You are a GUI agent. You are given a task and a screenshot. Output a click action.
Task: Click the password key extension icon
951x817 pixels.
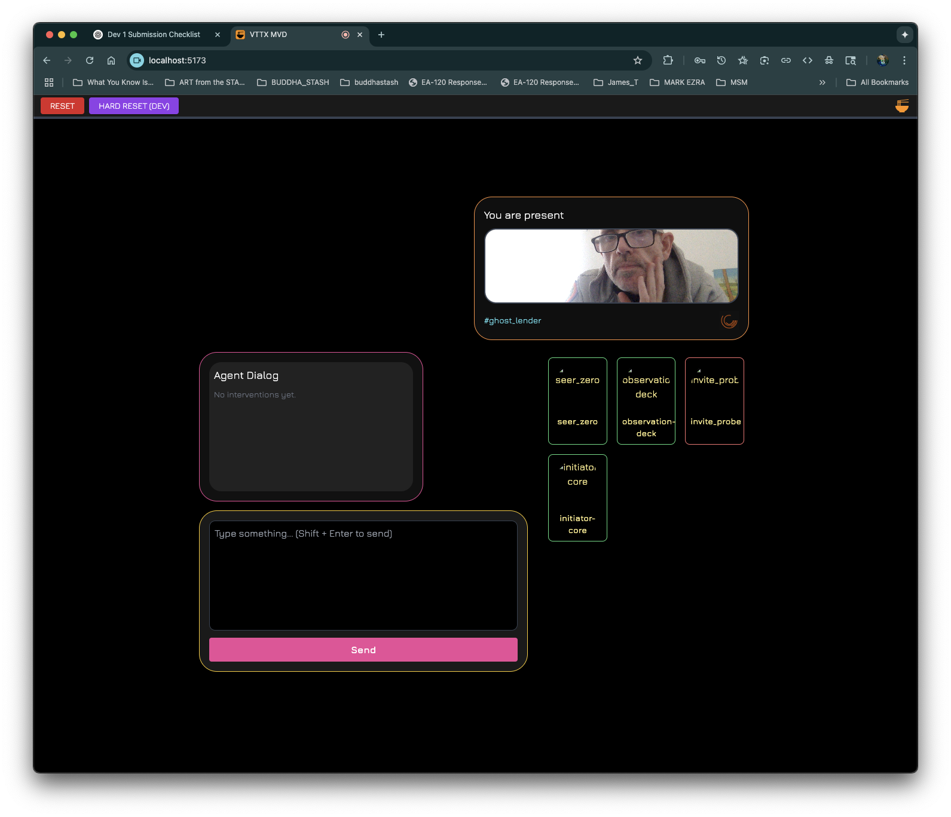700,60
